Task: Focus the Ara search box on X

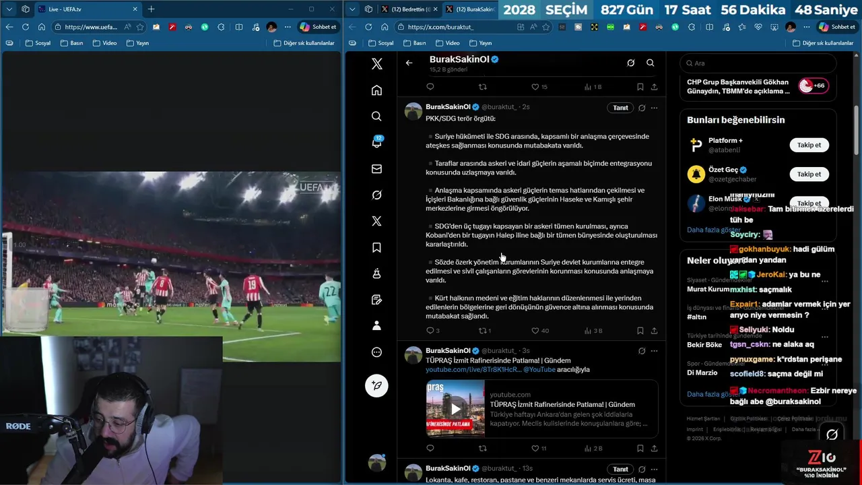Action: pos(758,63)
